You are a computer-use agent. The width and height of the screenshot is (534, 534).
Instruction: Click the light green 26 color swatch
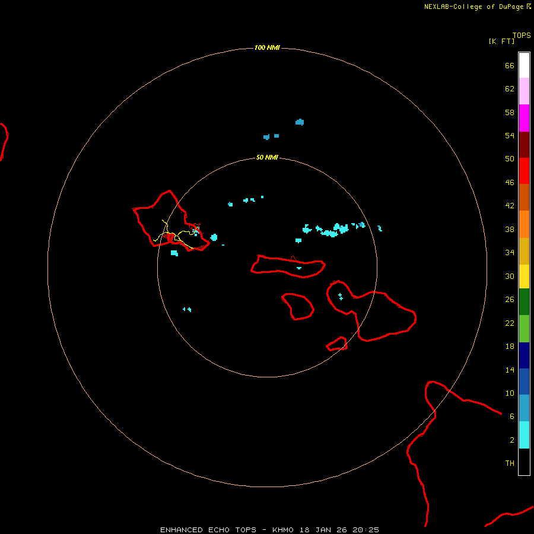pos(524,329)
